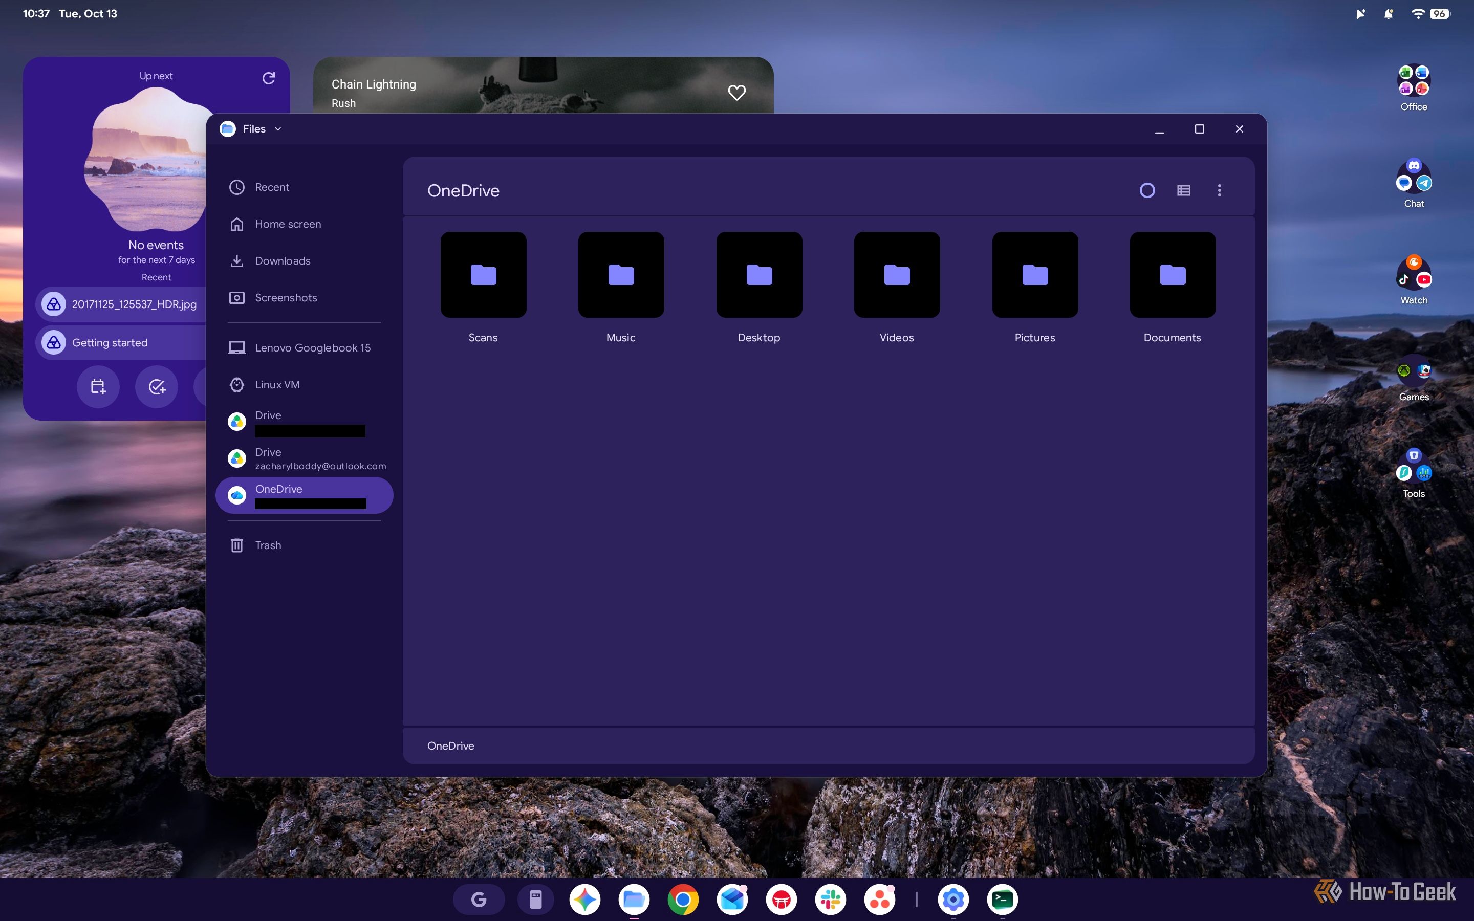Image resolution: width=1474 pixels, height=921 pixels.
Task: Open Screenshots in the sidebar
Action: (x=305, y=298)
